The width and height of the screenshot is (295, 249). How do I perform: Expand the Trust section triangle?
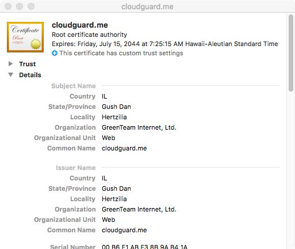tap(11, 64)
